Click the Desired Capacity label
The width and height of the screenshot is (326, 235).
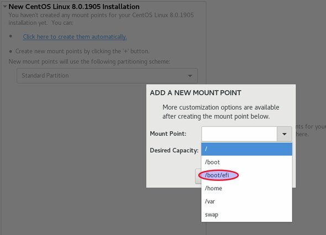click(x=174, y=150)
